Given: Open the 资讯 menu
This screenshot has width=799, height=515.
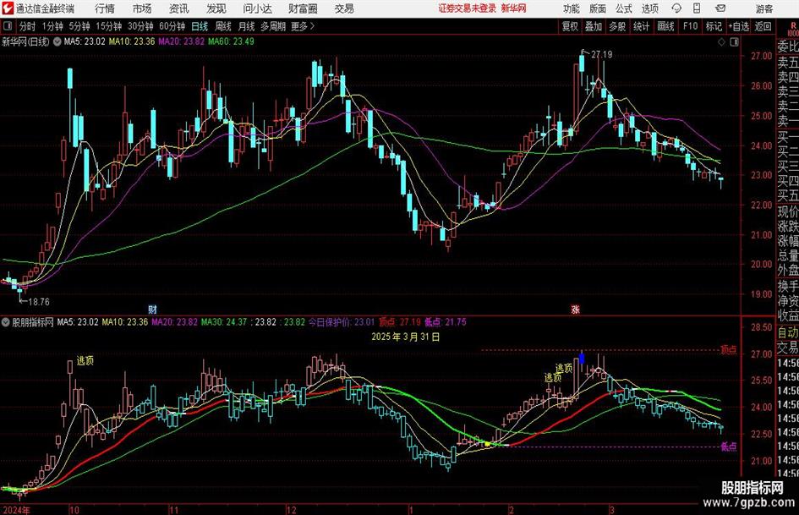Looking at the screenshot, I should [179, 8].
